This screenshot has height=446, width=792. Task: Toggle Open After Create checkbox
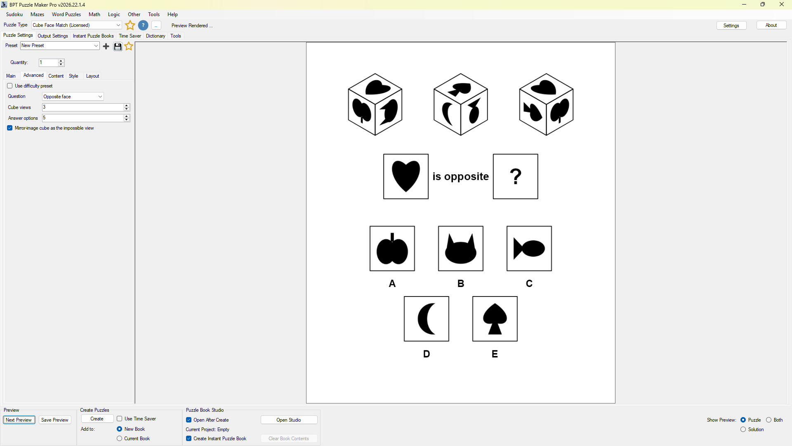189,420
